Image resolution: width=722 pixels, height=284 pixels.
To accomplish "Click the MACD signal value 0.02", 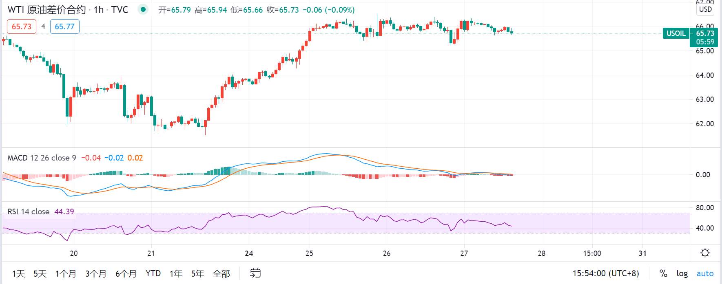I will 135,158.
